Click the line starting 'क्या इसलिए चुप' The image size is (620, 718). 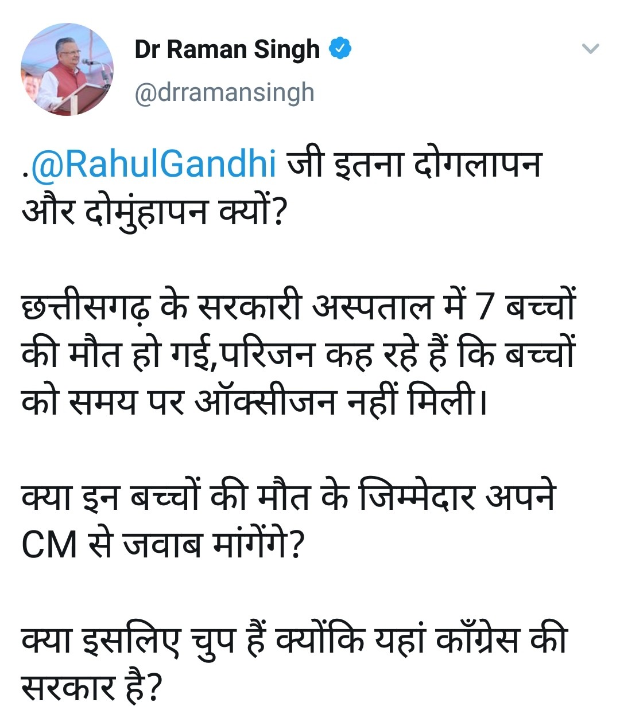tap(294, 639)
